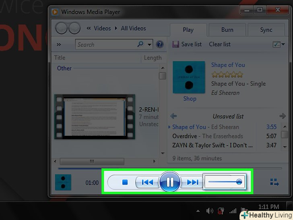Switch to Now Playing view icon
293x220 pixels.
(275, 183)
